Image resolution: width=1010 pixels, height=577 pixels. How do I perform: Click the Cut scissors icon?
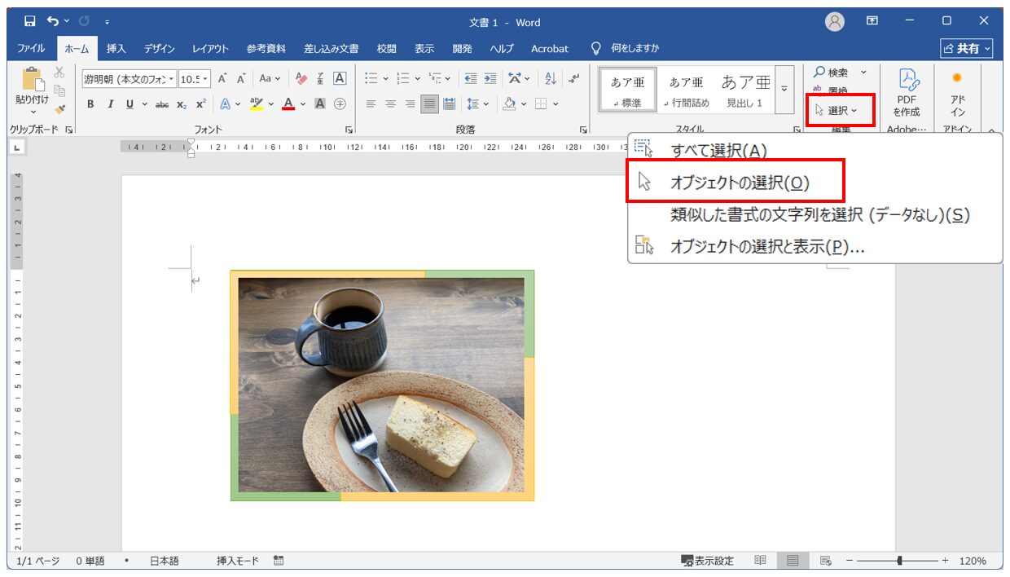click(59, 73)
